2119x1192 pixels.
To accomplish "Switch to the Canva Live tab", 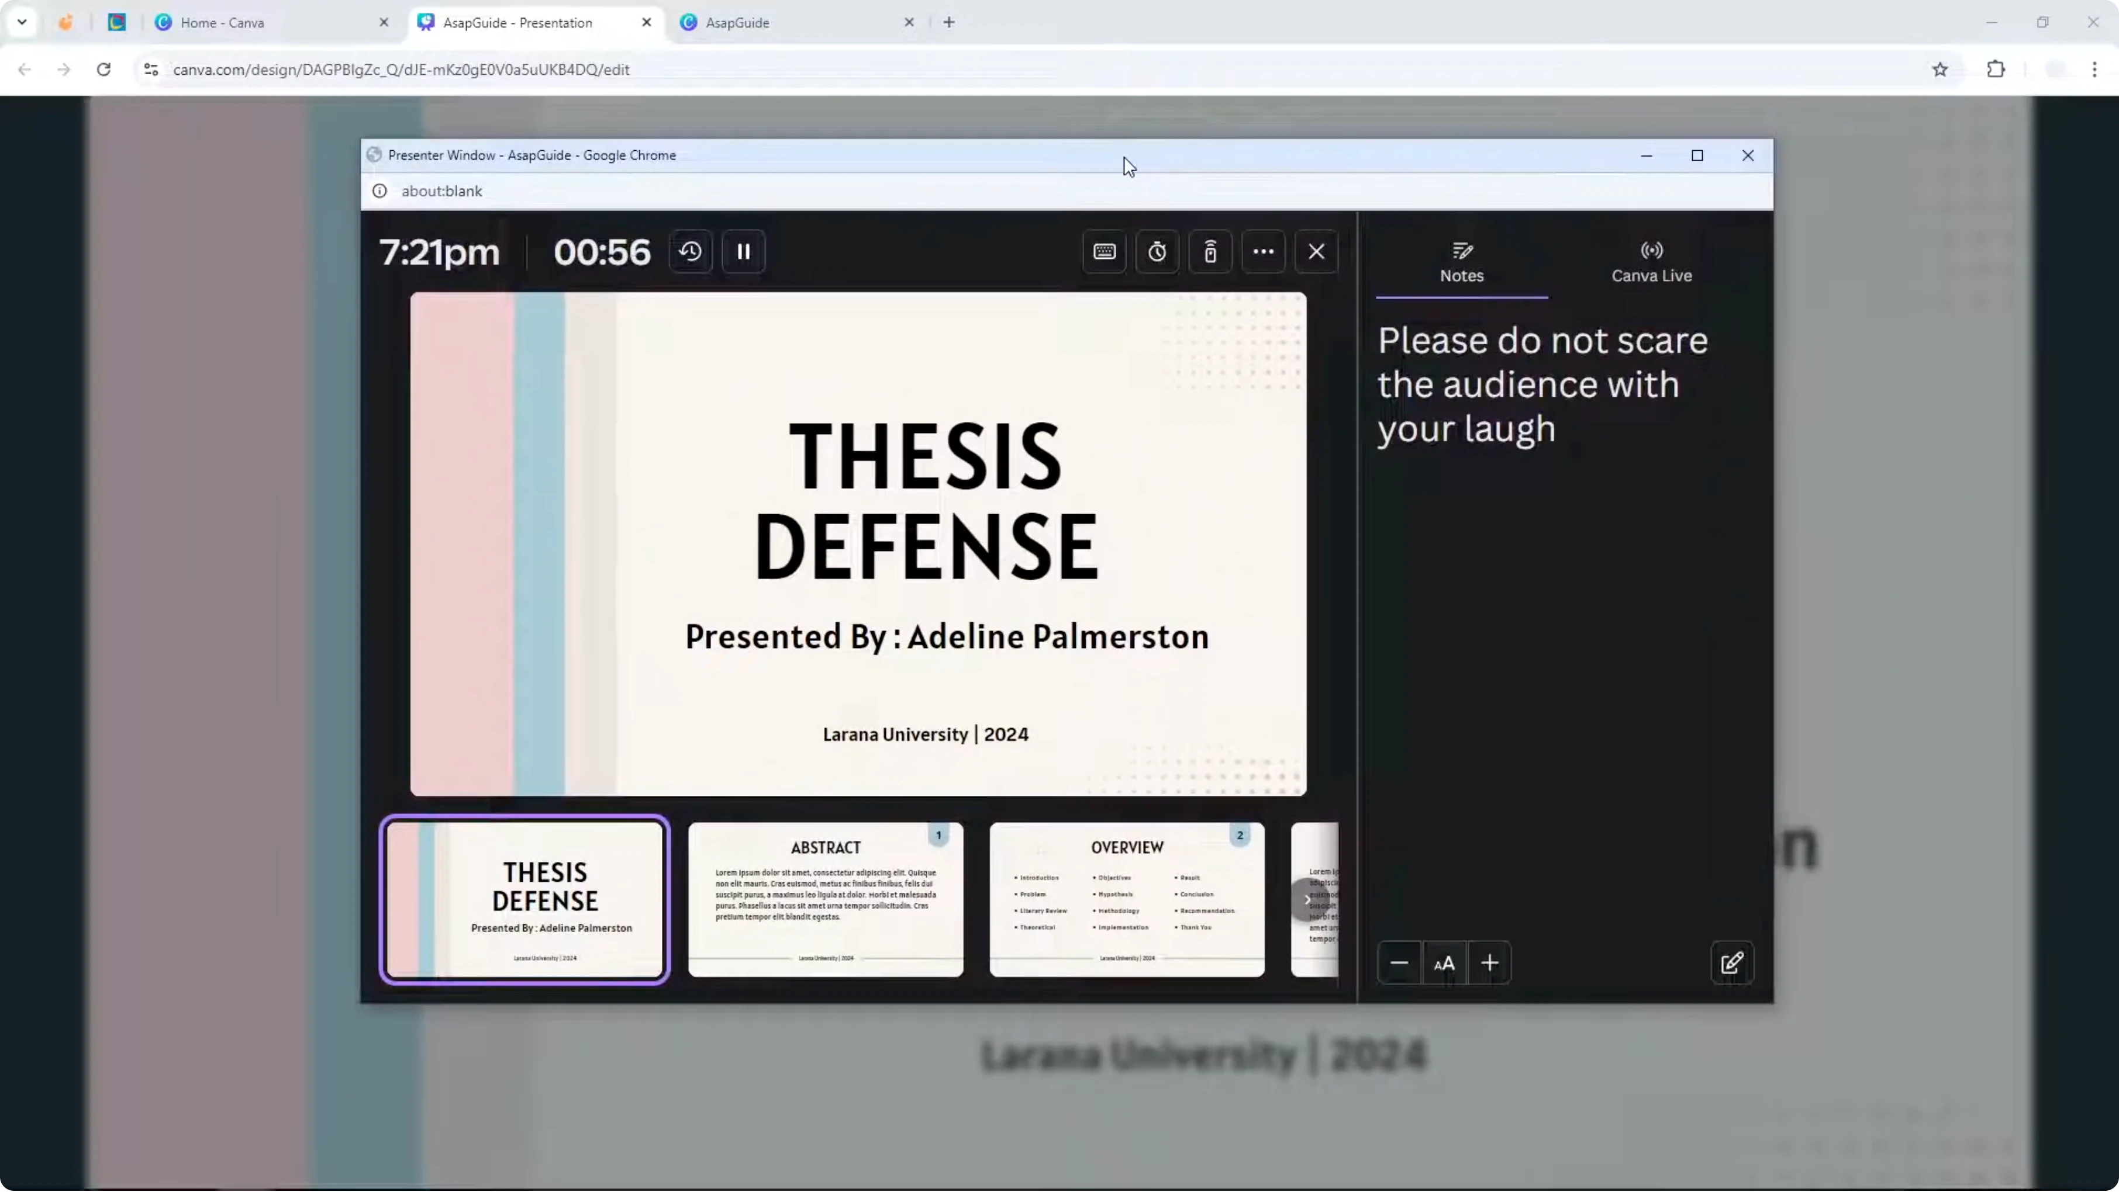I will point(1651,263).
